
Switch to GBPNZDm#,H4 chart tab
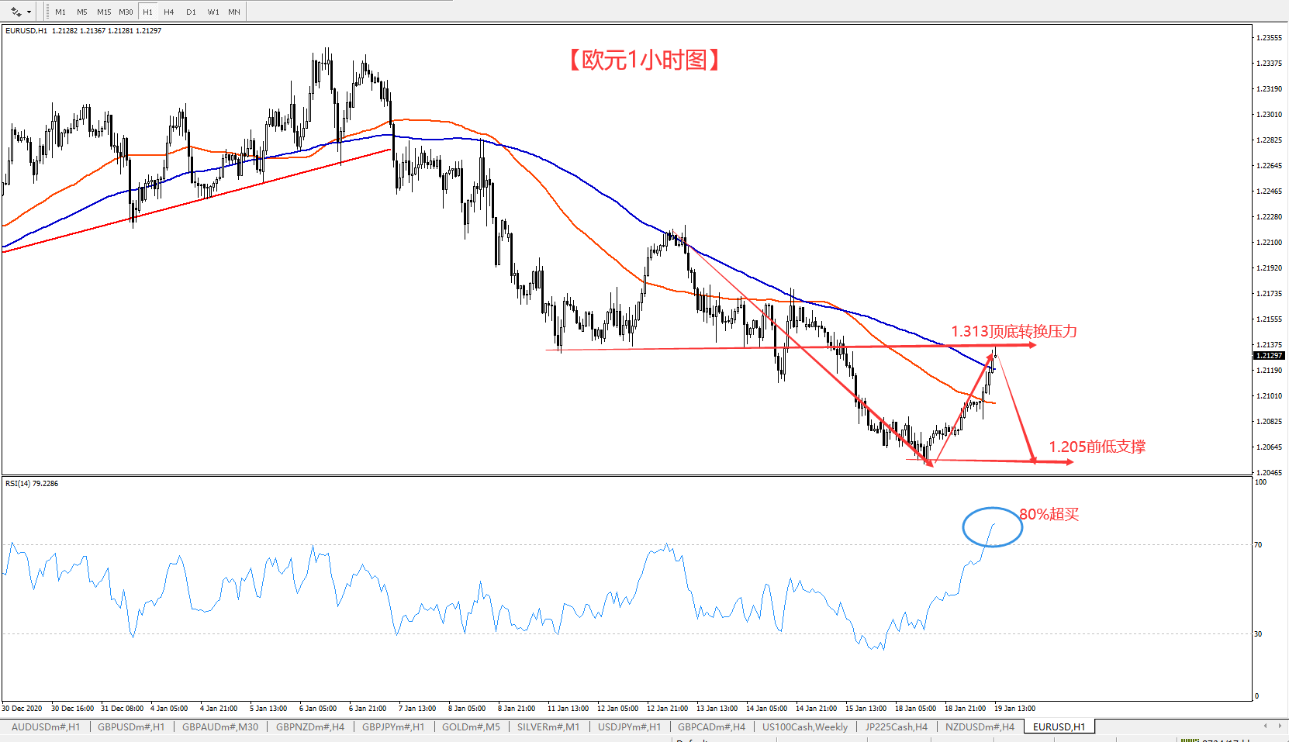click(x=310, y=726)
